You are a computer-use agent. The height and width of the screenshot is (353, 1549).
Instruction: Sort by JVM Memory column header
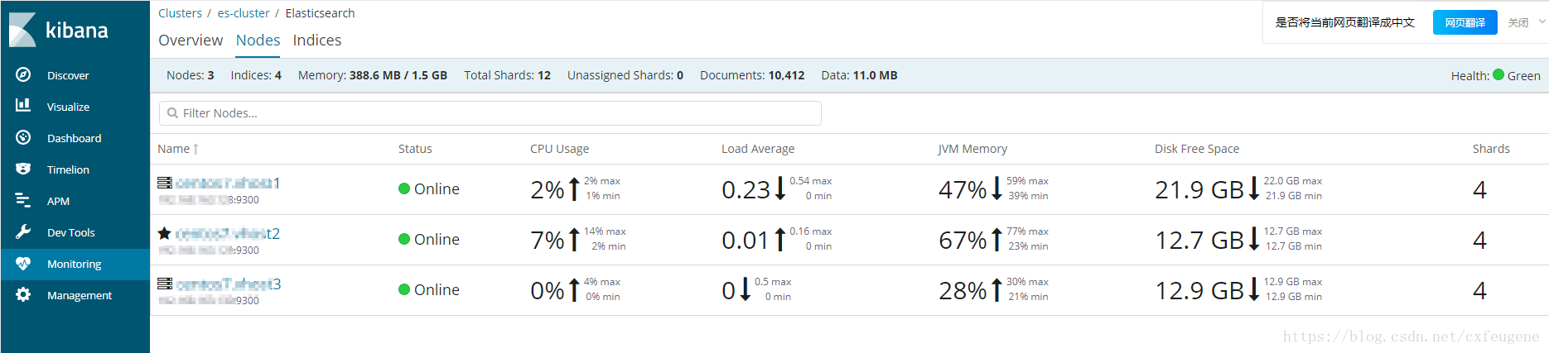point(972,149)
